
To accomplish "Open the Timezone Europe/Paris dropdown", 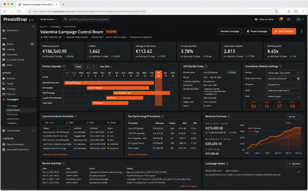I will 283,85.
